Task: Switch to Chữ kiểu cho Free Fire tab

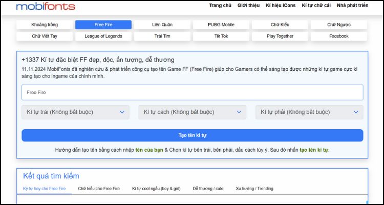Action: point(99,189)
